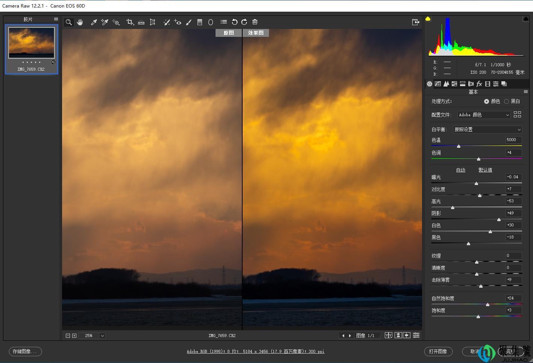Click the 存储图像 save button

point(25,351)
